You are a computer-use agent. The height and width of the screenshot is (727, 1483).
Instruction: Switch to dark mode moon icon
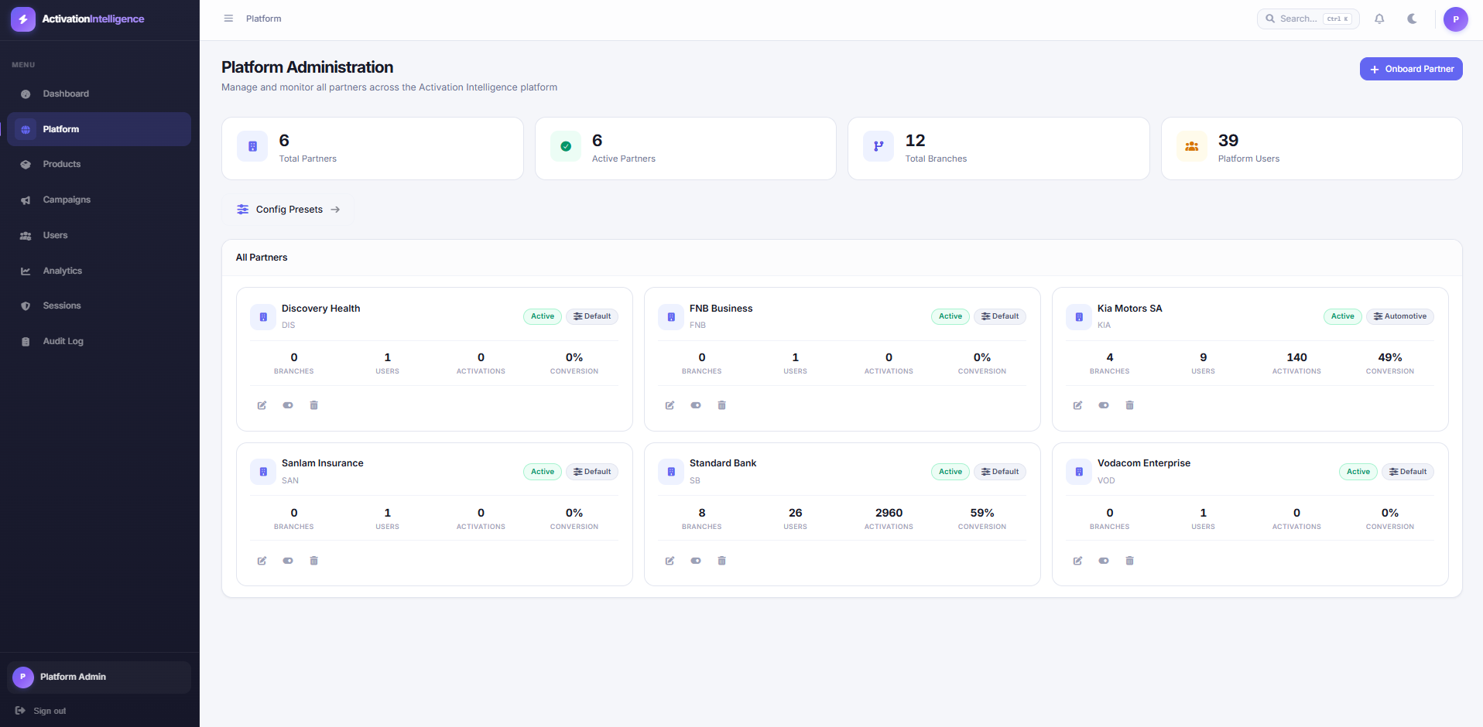click(1412, 19)
